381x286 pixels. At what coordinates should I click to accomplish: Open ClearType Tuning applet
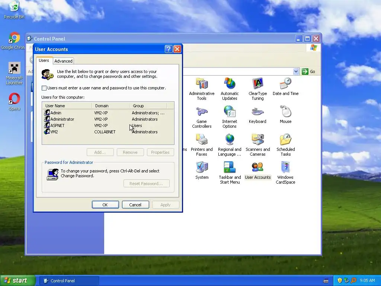257,89
